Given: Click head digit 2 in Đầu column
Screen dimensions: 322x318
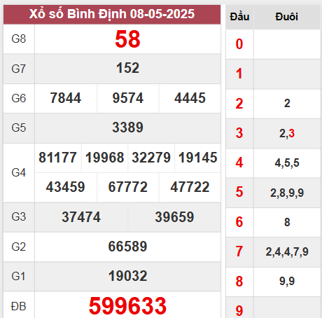Looking at the screenshot, I should click(x=239, y=104).
